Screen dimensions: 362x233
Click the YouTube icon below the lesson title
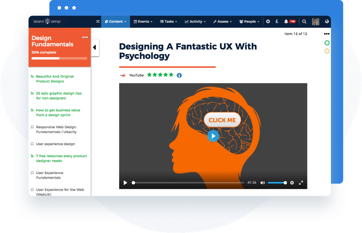(123, 75)
